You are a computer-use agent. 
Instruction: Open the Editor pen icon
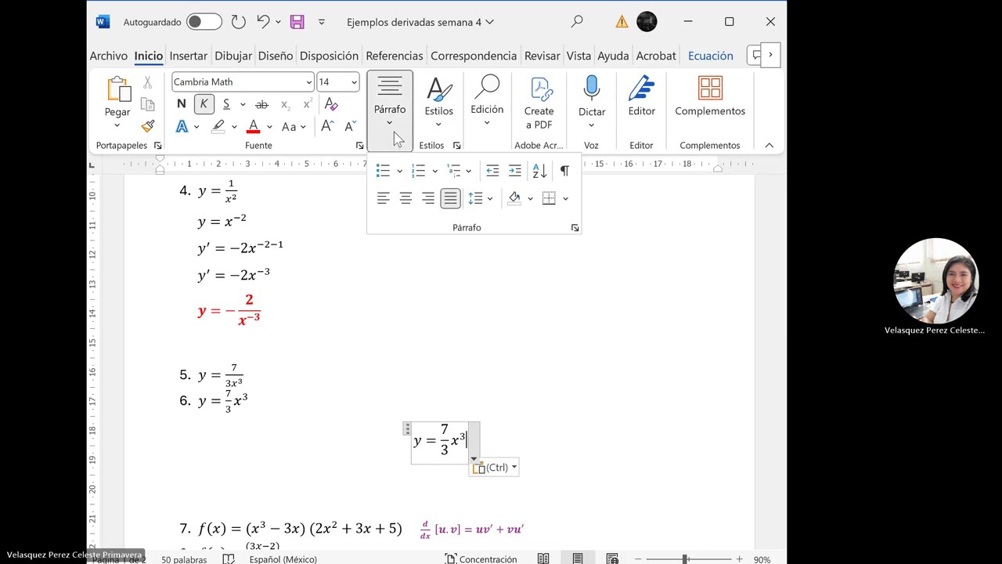tap(641, 89)
